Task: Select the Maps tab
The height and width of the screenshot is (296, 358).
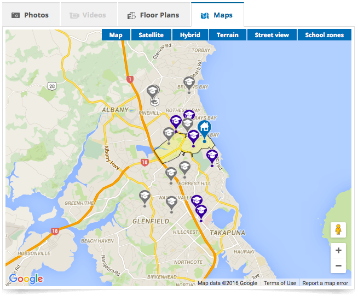Action: point(217,15)
